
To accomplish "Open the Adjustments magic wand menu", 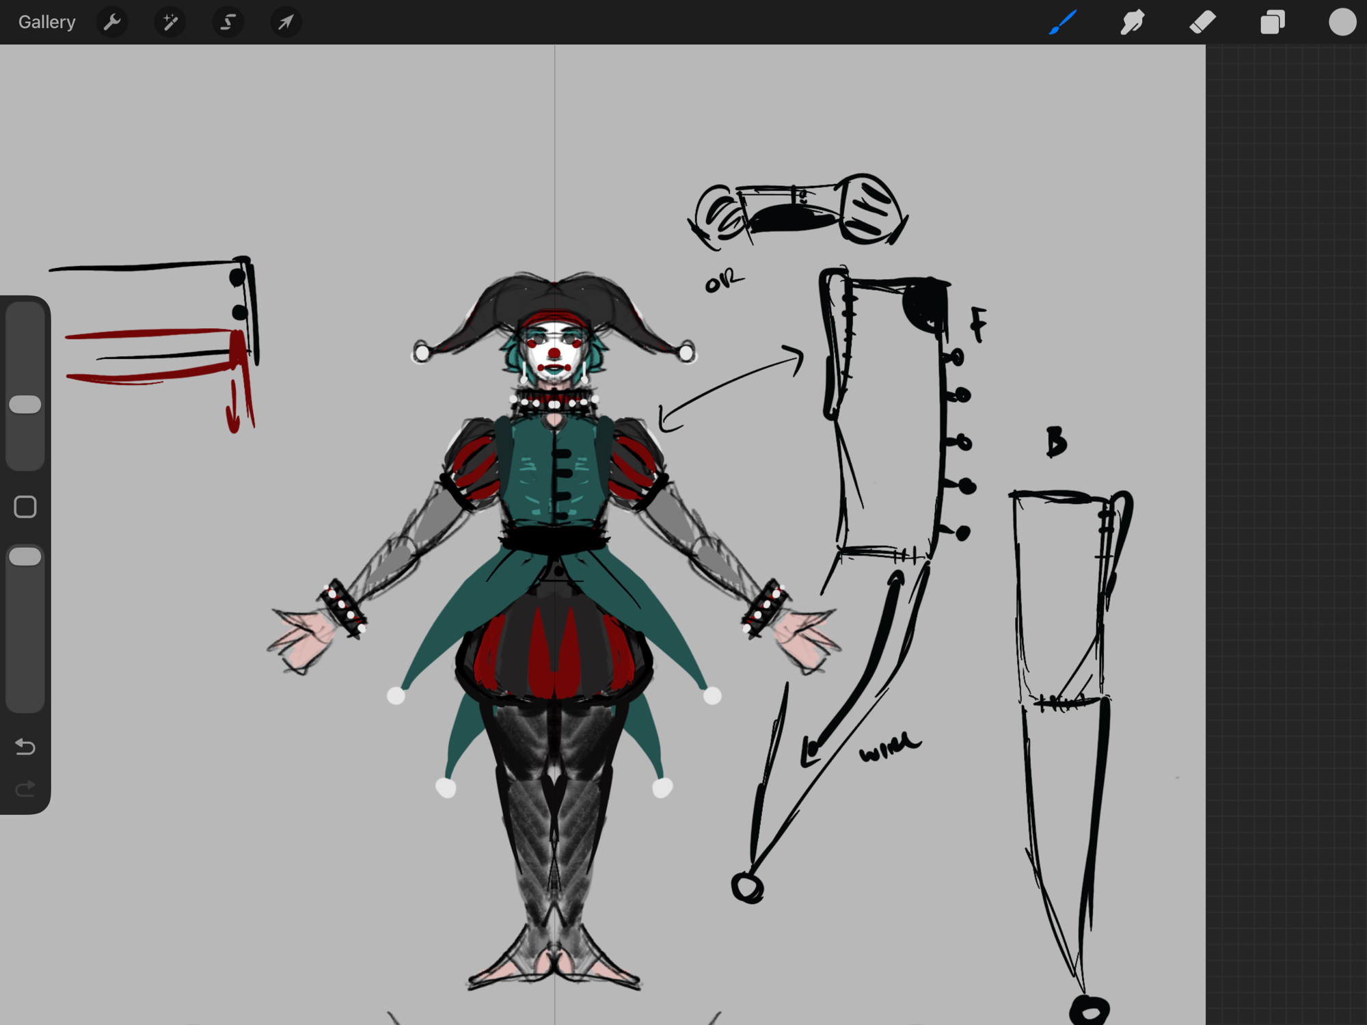I will click(x=170, y=22).
